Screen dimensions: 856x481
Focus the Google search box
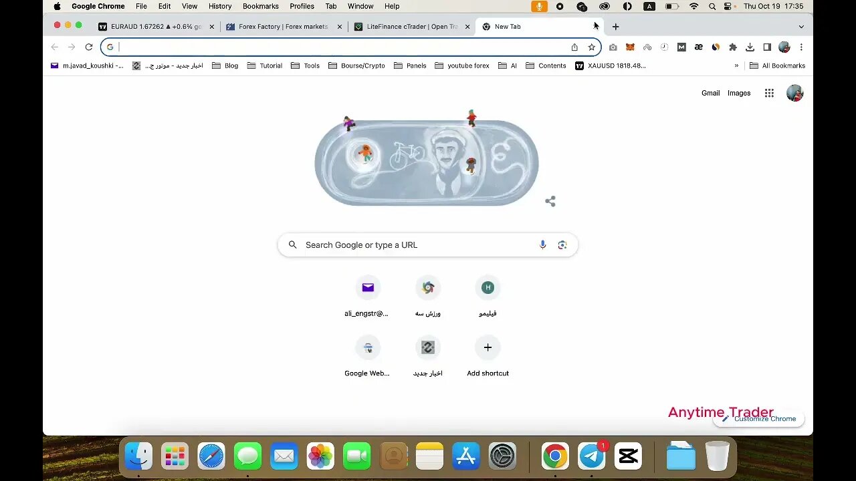428,245
